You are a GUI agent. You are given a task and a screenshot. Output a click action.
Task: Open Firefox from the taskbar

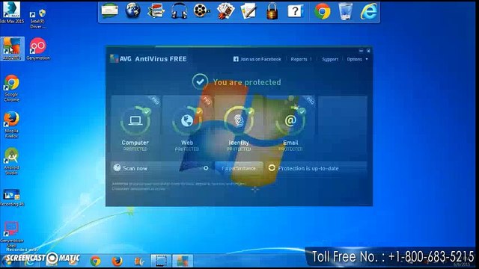point(117,261)
